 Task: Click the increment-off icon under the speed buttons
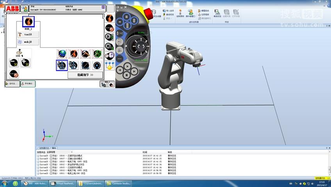[14, 74]
